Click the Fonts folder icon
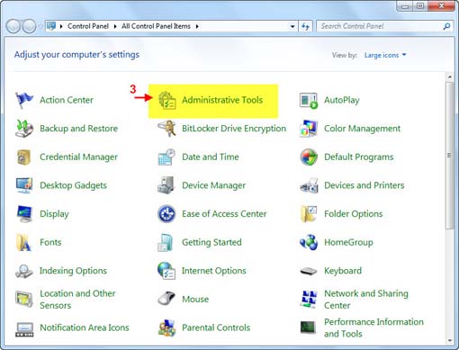Screen dimensions: 459x350 click(x=23, y=242)
